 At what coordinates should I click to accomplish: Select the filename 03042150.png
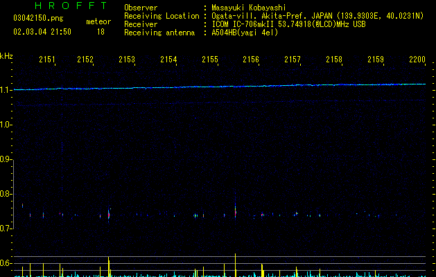tap(38, 18)
